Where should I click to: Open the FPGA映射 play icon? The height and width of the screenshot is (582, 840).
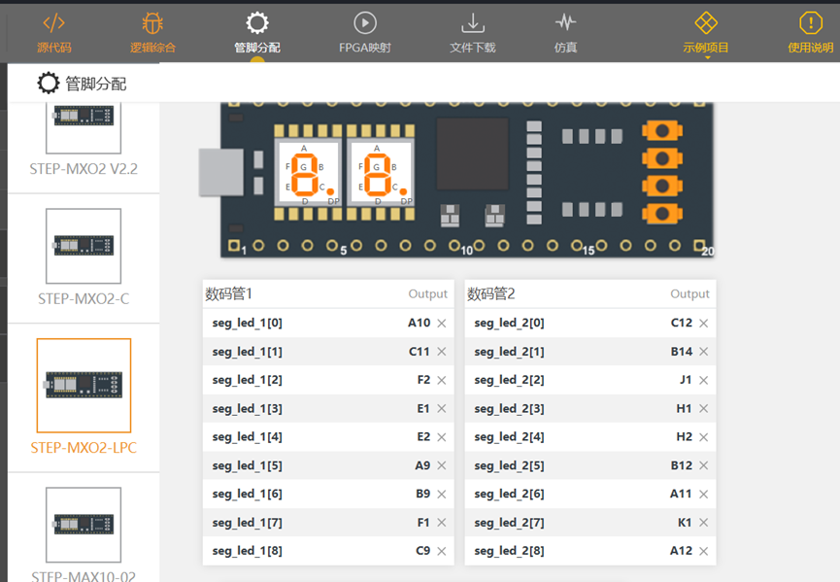coord(365,23)
